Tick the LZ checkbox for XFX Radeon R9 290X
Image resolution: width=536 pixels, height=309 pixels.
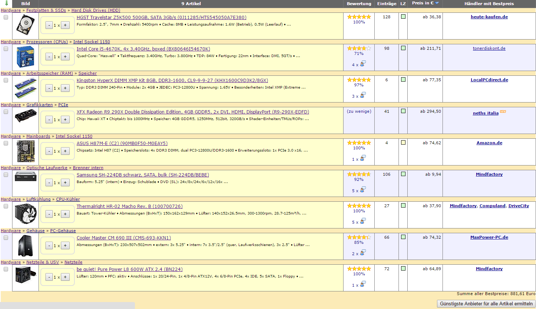click(403, 111)
